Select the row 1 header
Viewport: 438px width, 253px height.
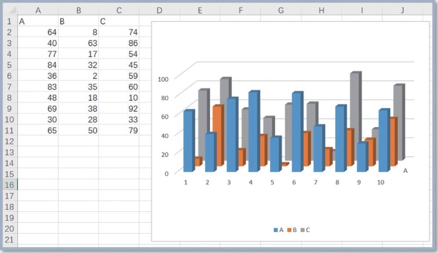point(10,21)
